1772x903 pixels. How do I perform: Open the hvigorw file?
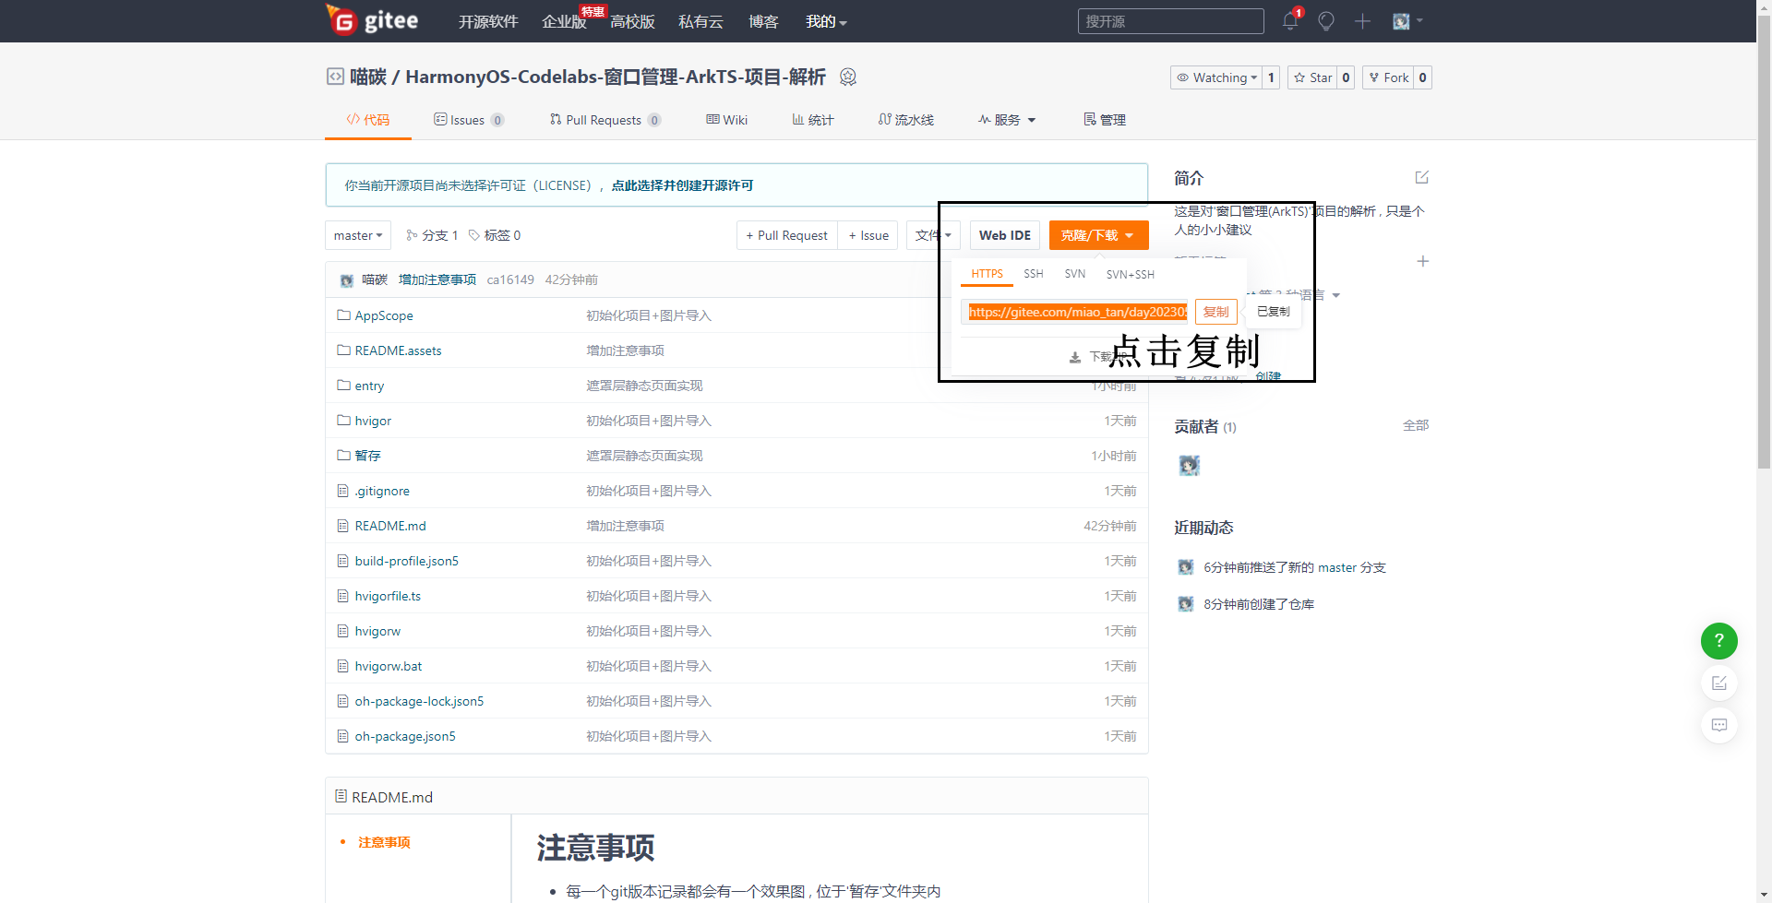pyautogui.click(x=377, y=631)
